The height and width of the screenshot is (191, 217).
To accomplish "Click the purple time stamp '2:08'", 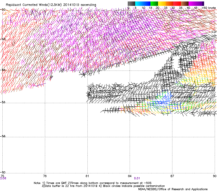I will tap(3, 178).
